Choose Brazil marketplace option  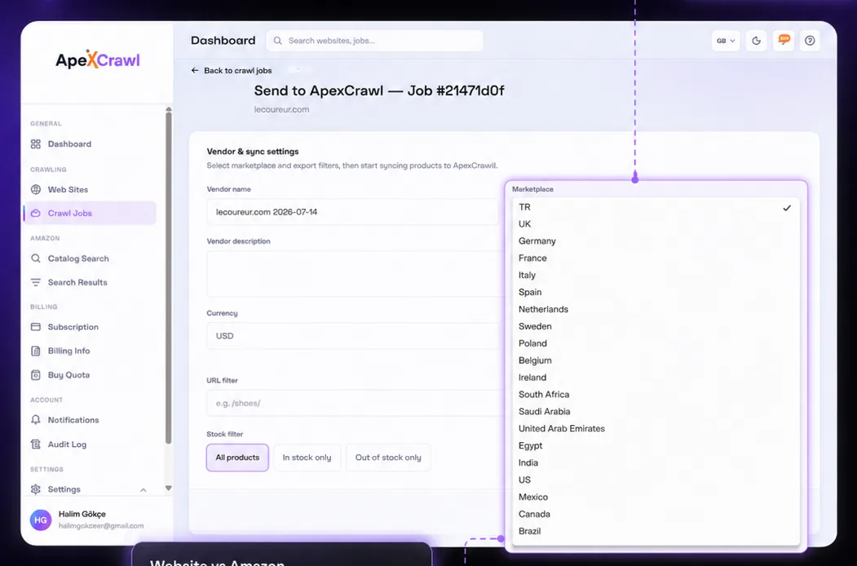655,531
